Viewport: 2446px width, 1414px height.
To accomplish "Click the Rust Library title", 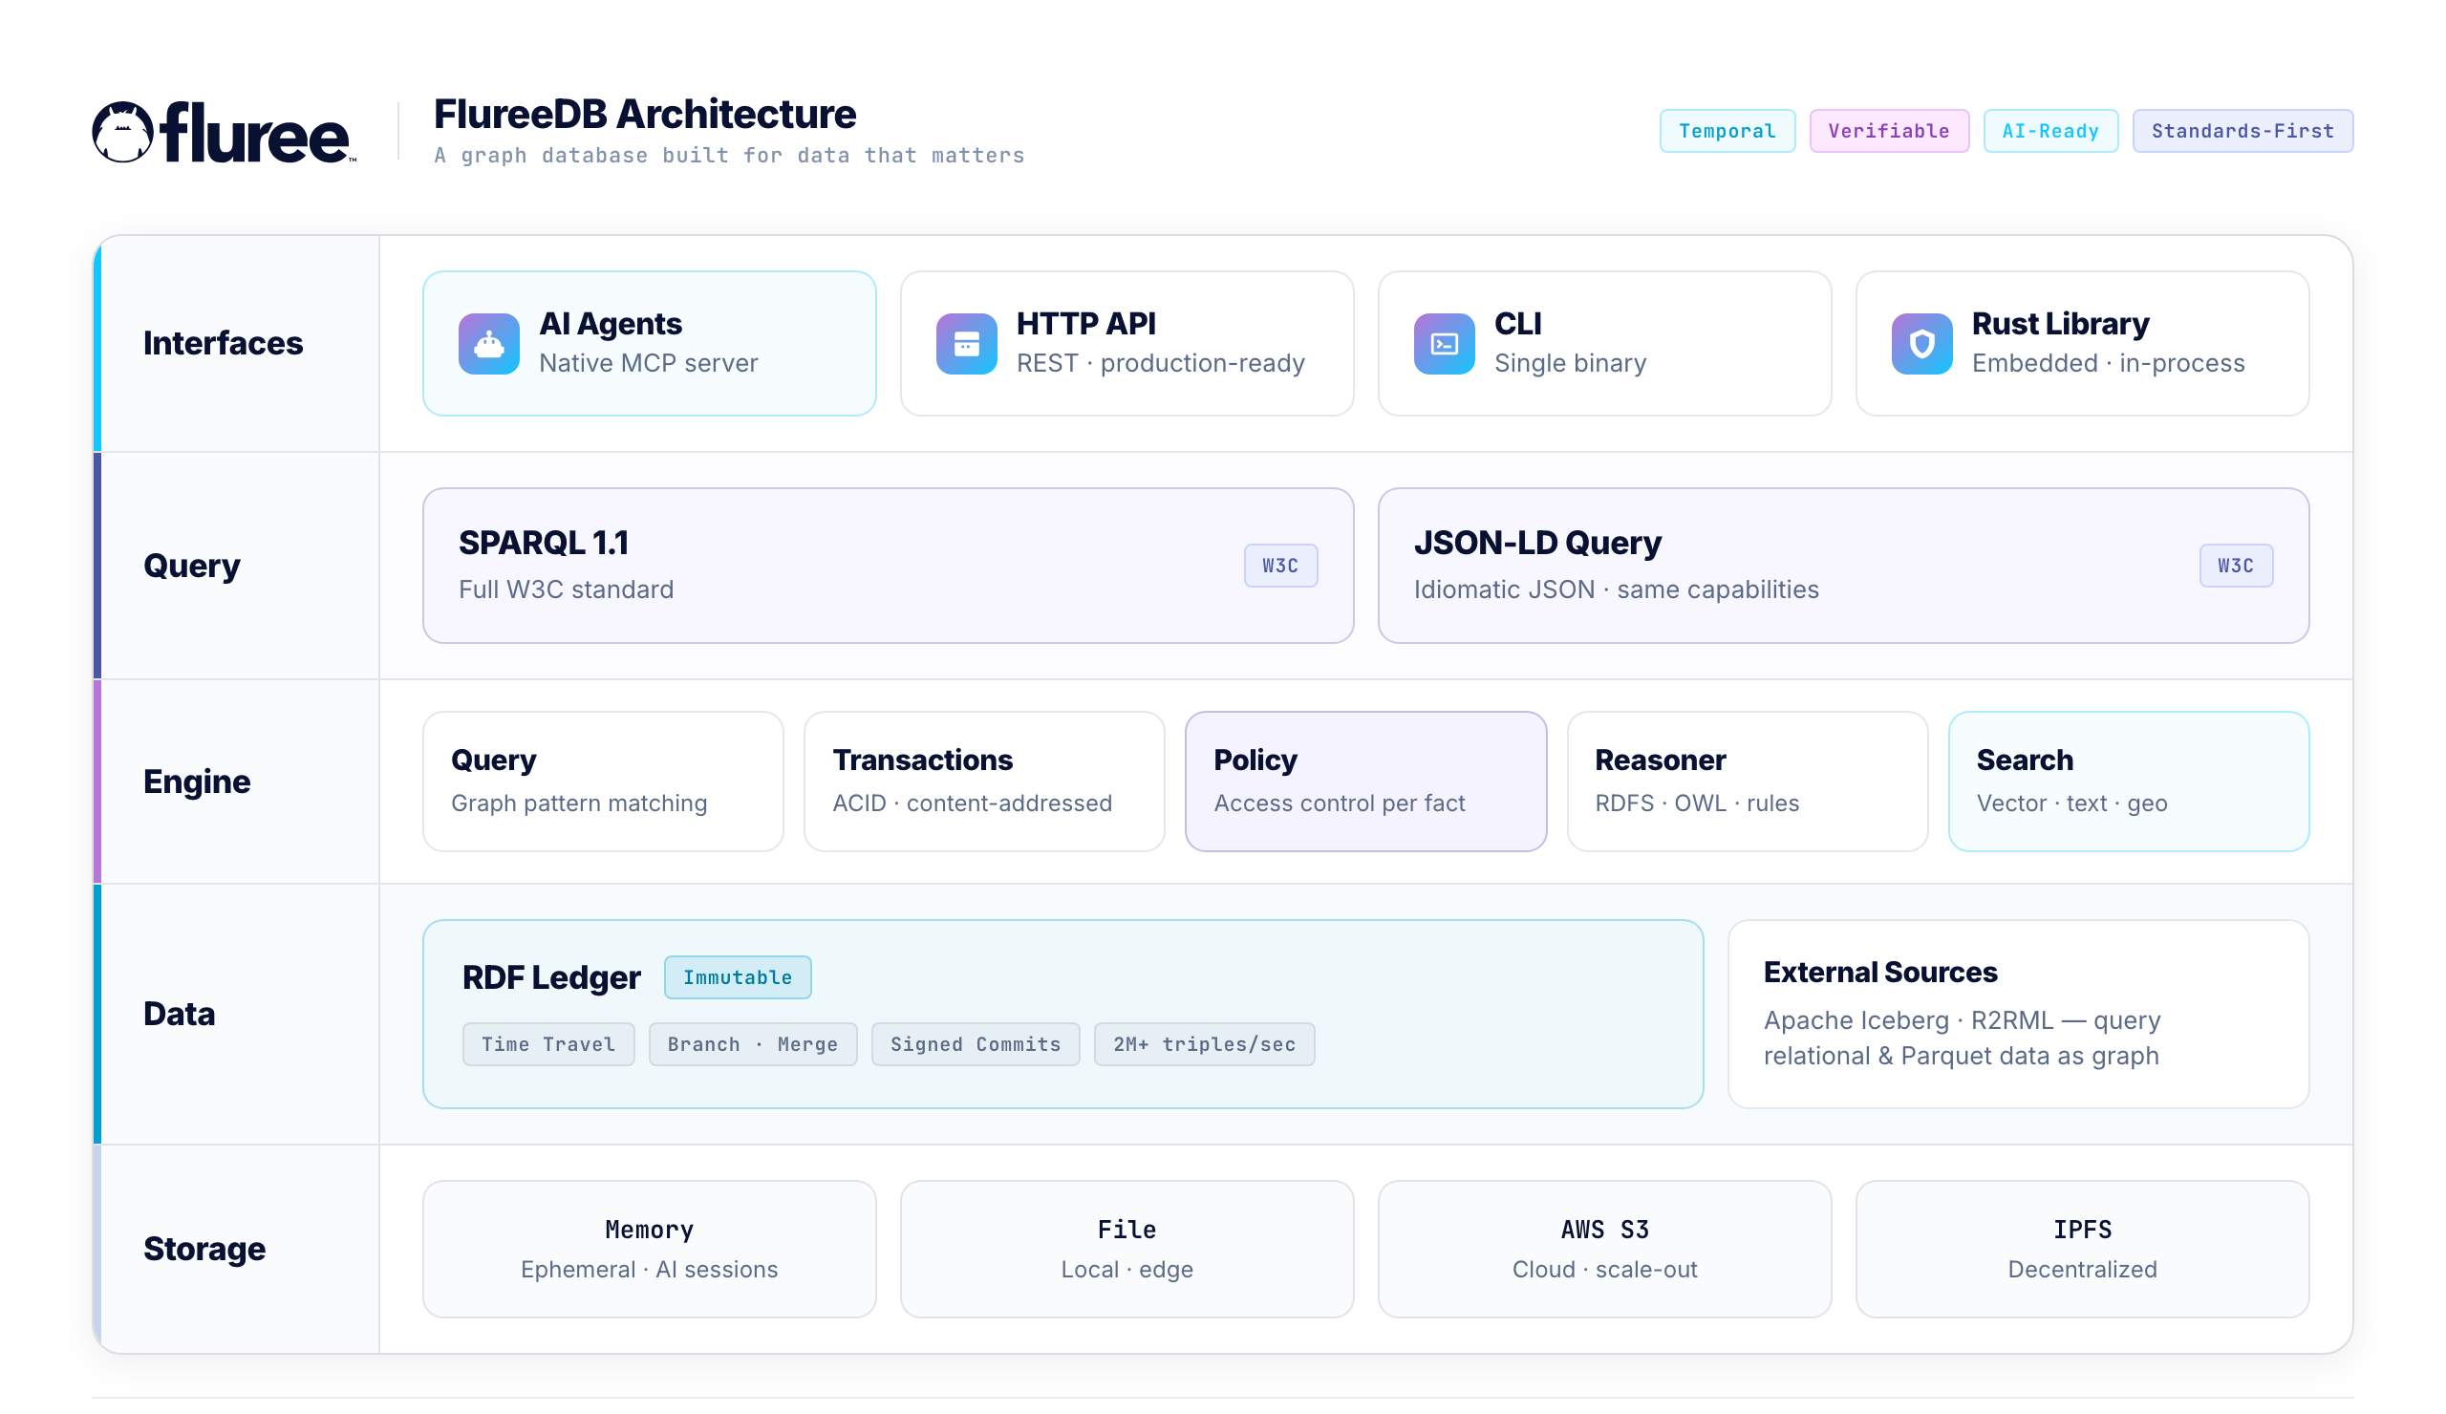I will tap(2061, 323).
